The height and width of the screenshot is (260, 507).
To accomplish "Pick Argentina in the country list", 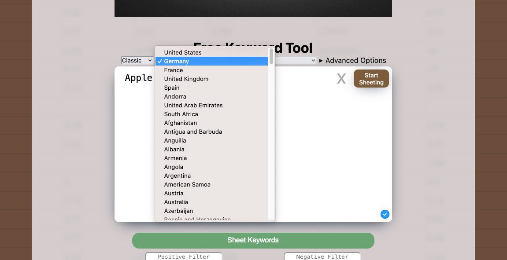I will [178, 176].
